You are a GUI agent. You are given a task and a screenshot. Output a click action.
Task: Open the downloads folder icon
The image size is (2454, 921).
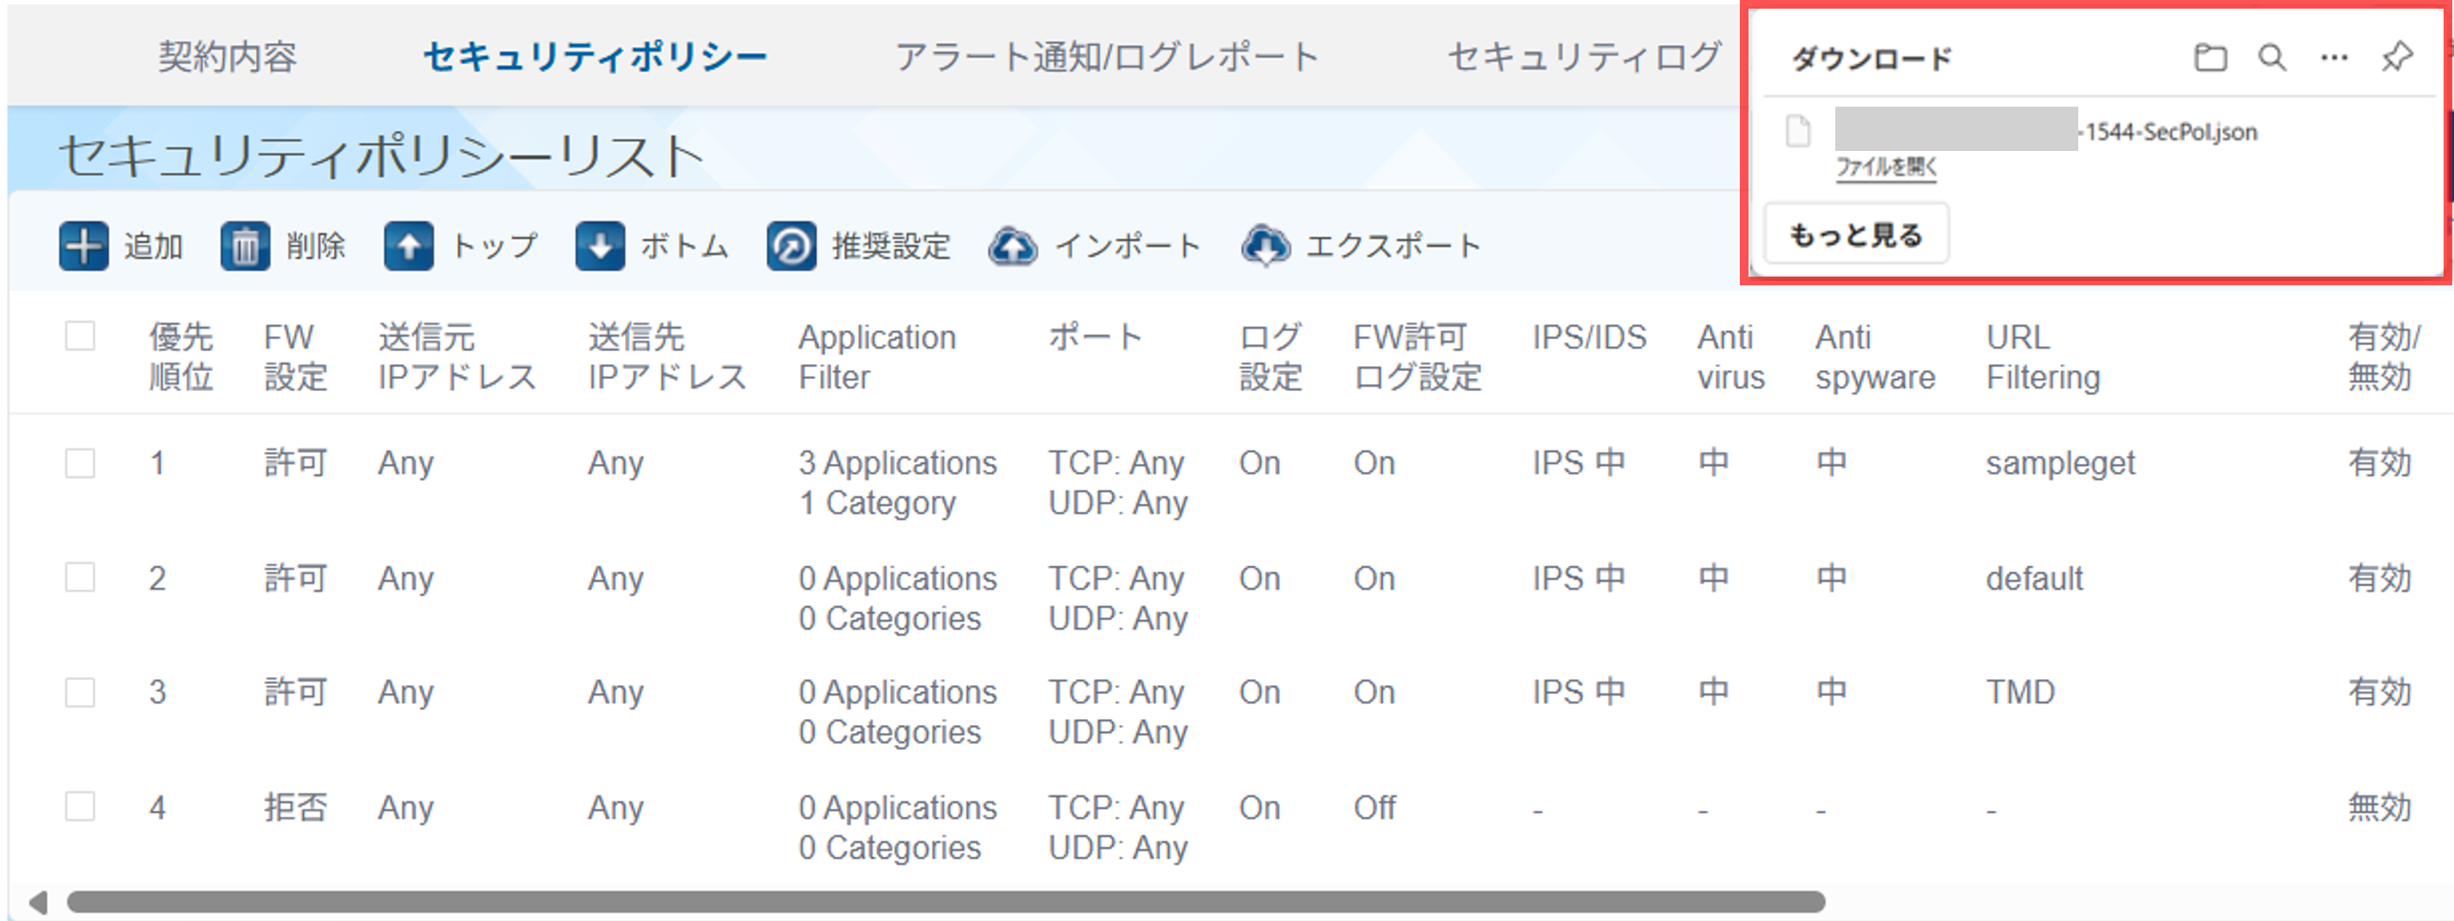(x=2210, y=58)
